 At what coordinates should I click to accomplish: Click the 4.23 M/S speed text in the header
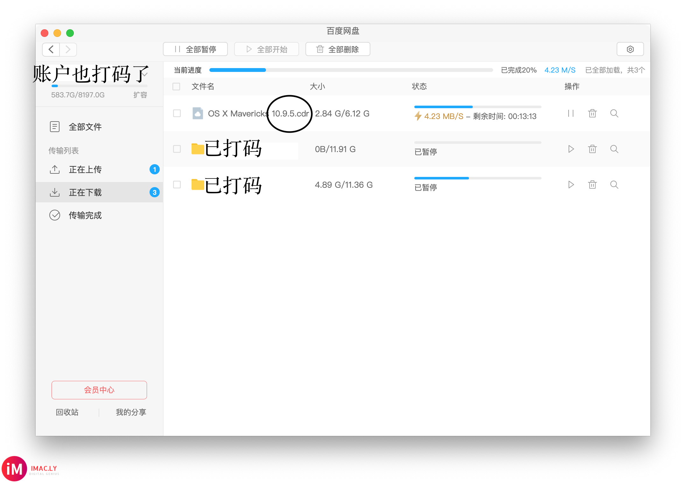pos(560,70)
